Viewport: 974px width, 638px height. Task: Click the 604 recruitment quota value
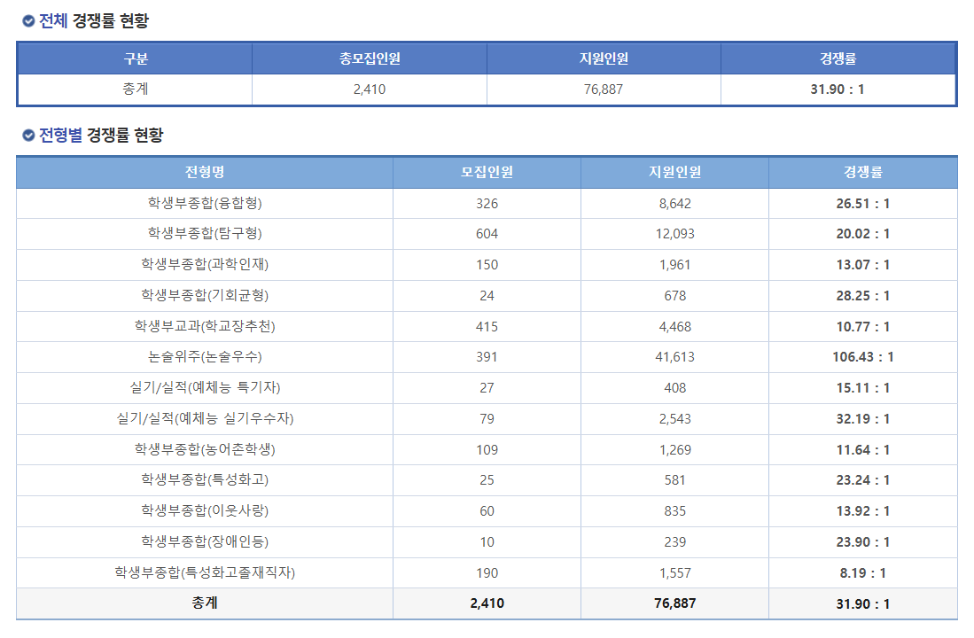(x=487, y=234)
